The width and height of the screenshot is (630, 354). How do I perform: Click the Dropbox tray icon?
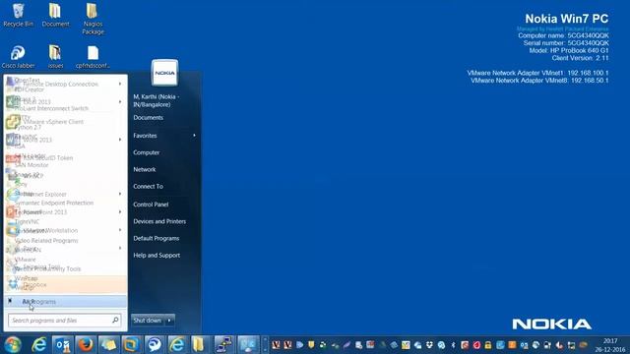click(429, 345)
